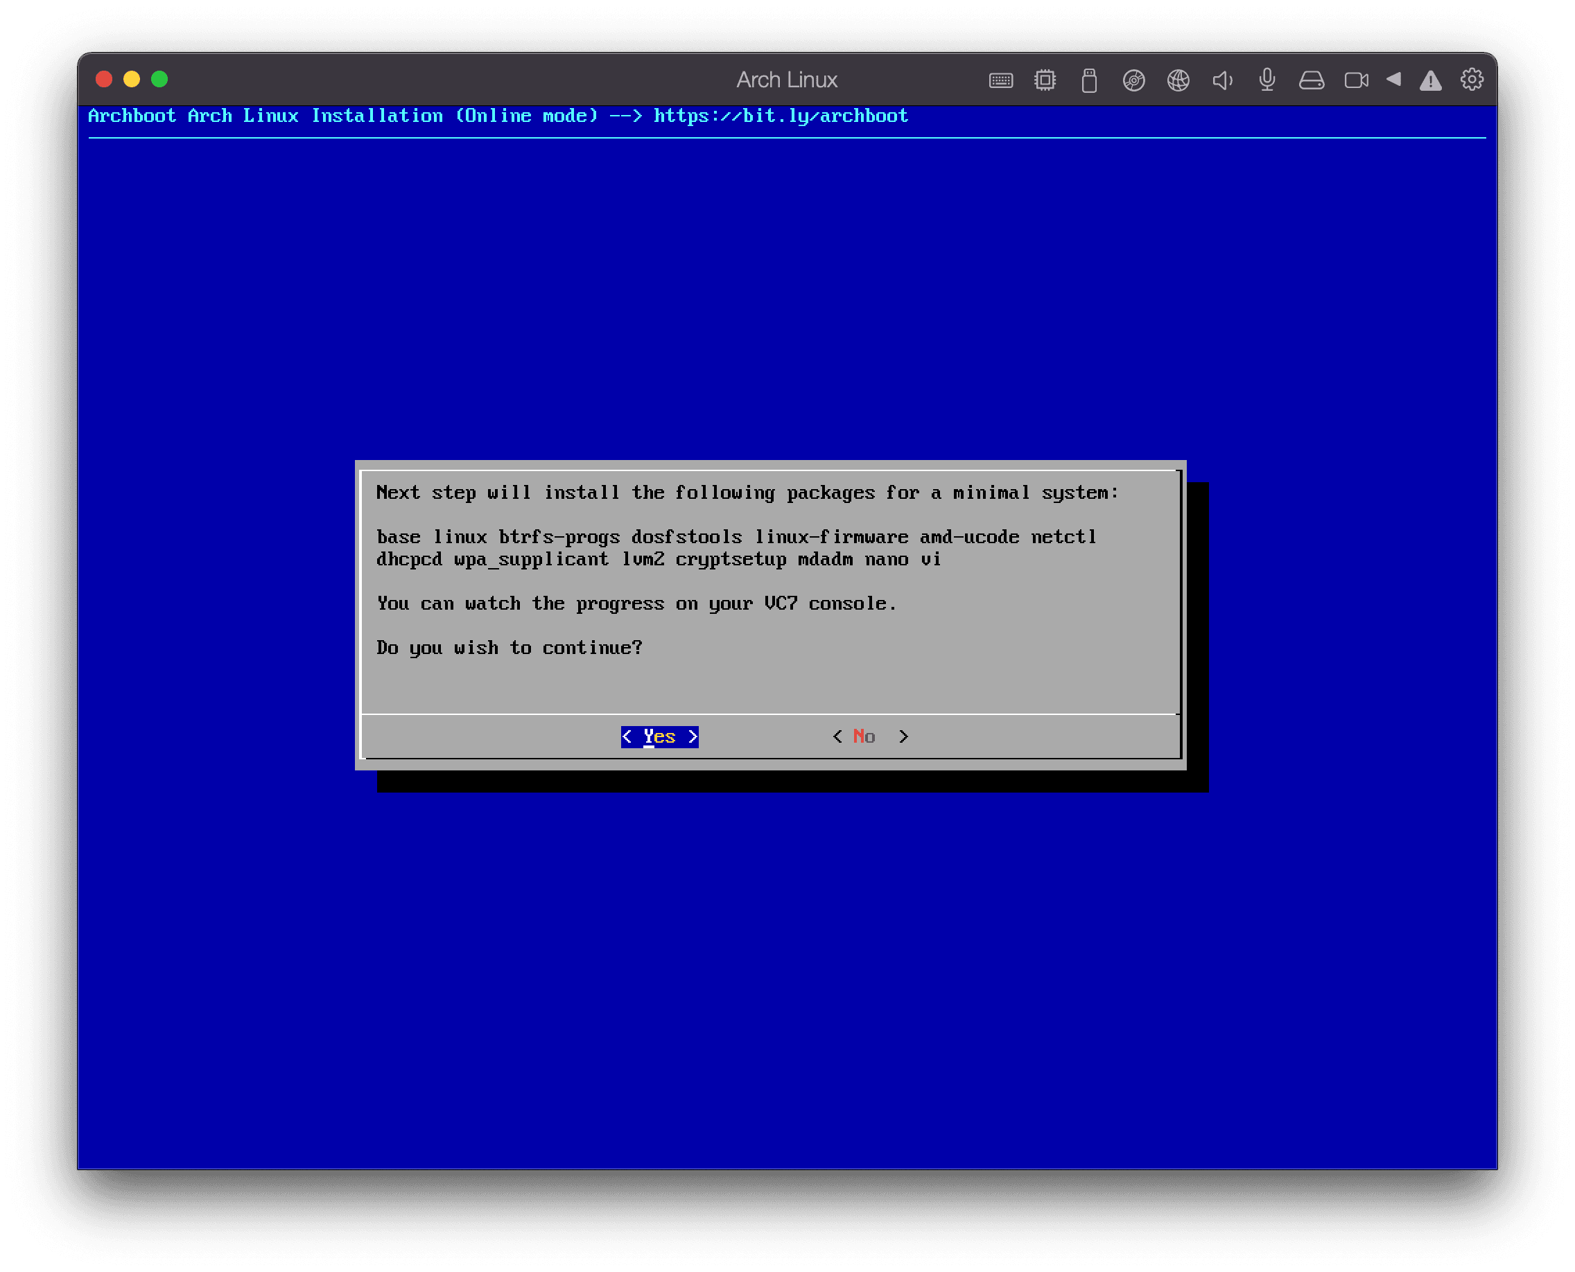Choose No in the continue dialog

tap(869, 736)
